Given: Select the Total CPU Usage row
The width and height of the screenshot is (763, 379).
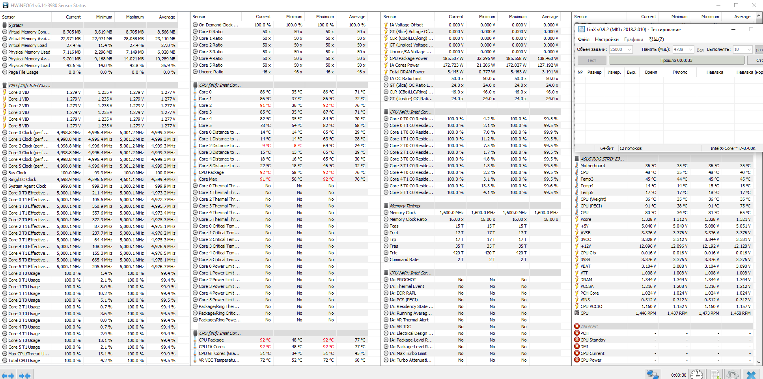Looking at the screenshot, I should click(89, 360).
